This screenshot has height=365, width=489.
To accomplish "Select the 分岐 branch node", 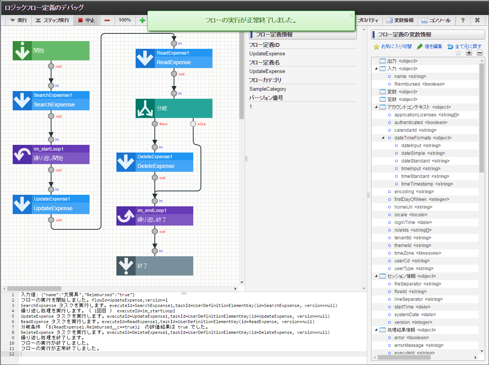I will [174, 108].
